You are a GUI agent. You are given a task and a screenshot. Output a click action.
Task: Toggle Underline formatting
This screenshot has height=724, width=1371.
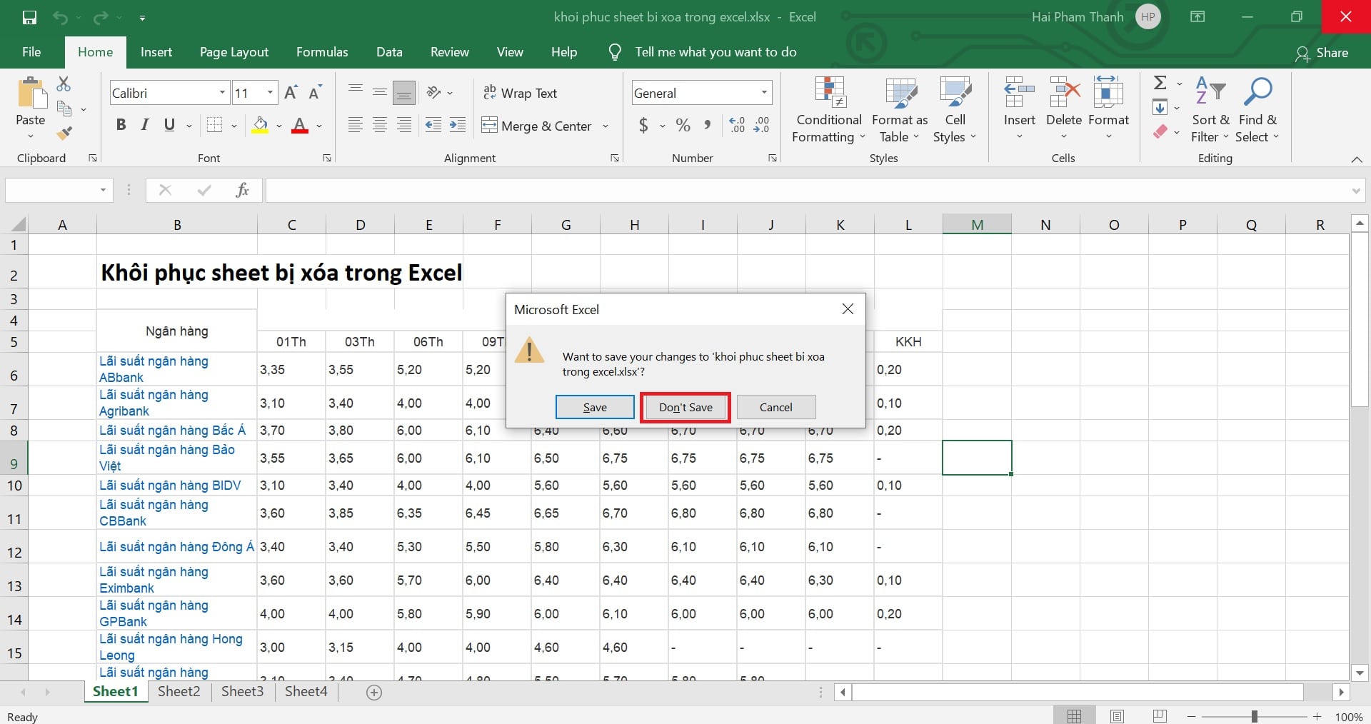pyautogui.click(x=169, y=126)
